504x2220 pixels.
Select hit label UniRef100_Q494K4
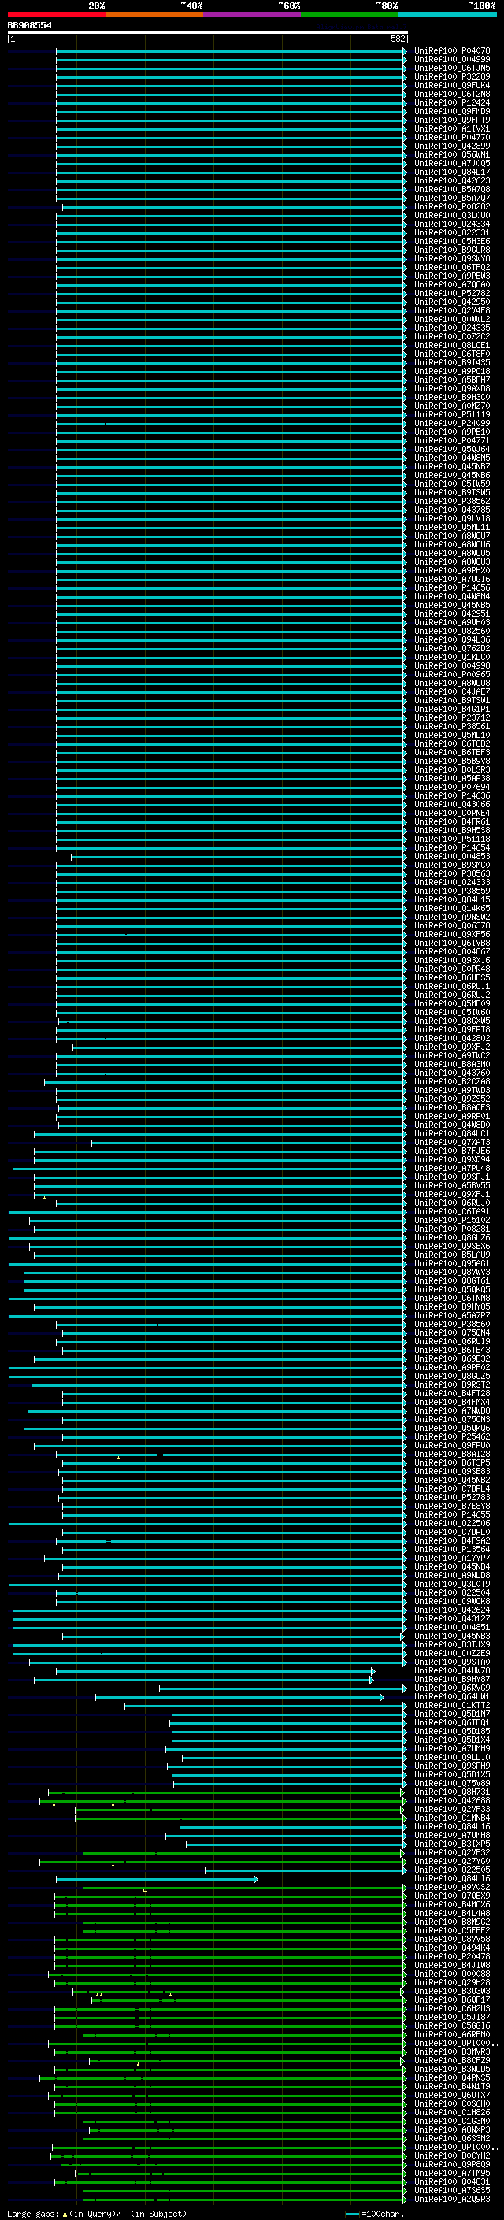click(x=452, y=1948)
